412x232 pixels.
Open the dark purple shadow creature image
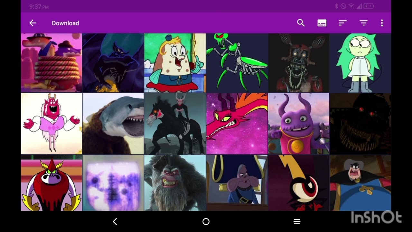tap(113, 63)
